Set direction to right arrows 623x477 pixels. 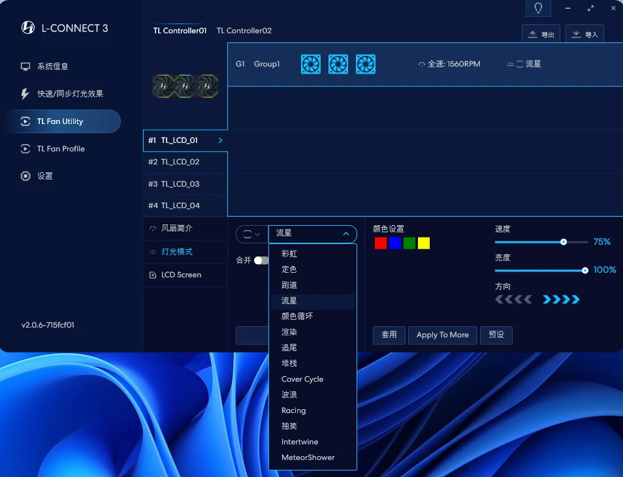pos(561,300)
